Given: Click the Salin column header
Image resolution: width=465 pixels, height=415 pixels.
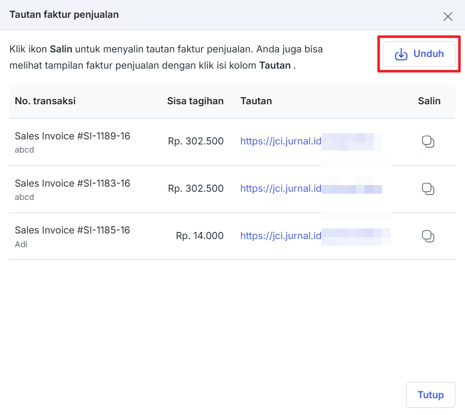Looking at the screenshot, I should (x=429, y=101).
